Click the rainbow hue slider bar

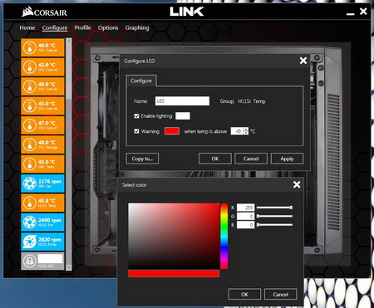tap(224, 236)
